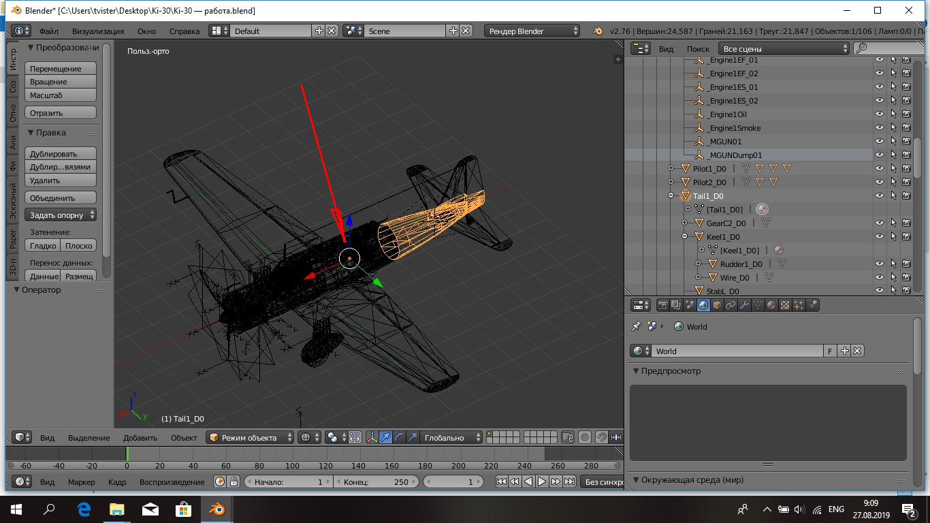Viewport: 930px width, 523px height.
Task: Expand the Pilot1_D0 tree node
Action: point(671,168)
